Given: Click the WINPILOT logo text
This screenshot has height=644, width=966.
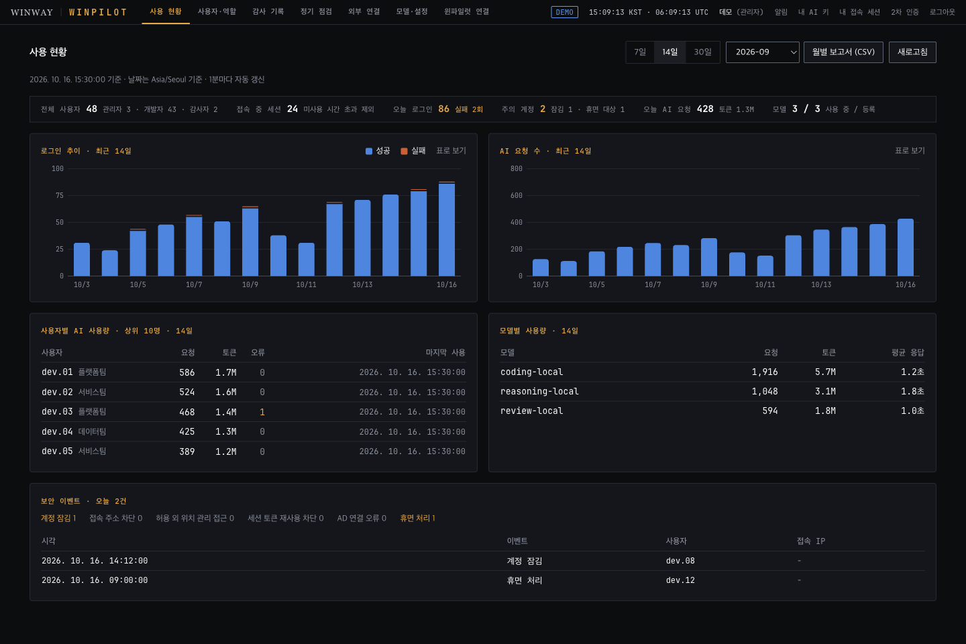Looking at the screenshot, I should [x=98, y=13].
